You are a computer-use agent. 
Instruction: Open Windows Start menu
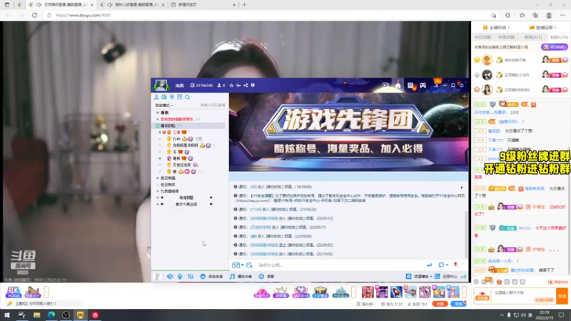[7, 315]
